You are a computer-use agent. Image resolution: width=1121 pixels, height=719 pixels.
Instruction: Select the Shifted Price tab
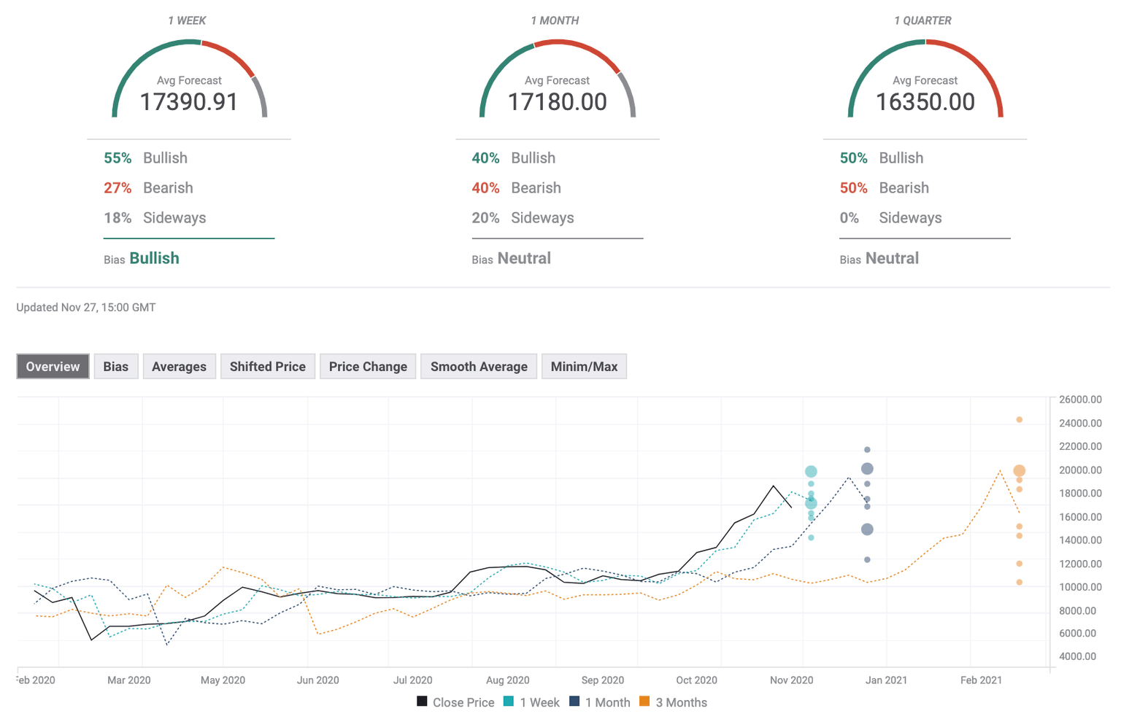267,366
